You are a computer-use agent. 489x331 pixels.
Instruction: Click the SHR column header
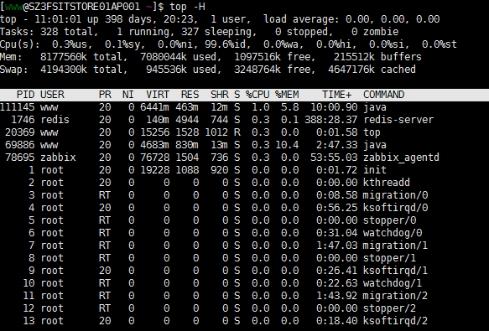tap(219, 95)
